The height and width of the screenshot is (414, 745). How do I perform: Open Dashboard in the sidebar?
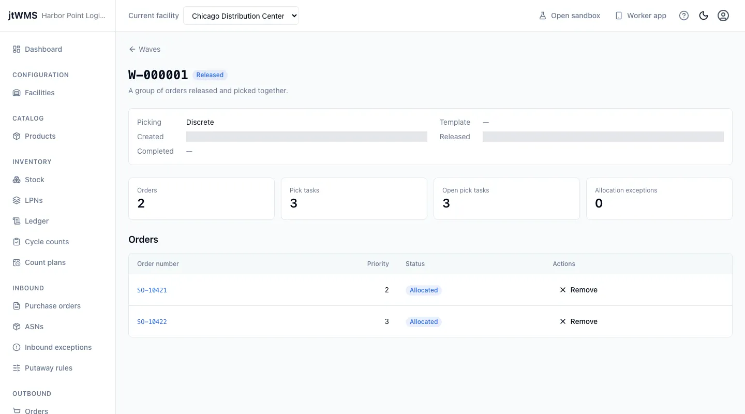[57, 49]
